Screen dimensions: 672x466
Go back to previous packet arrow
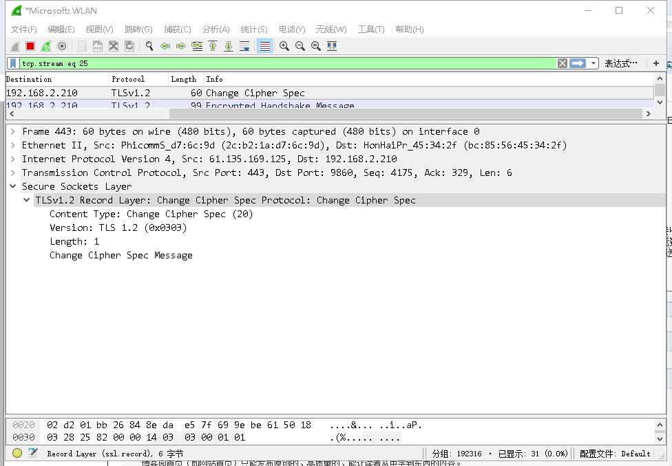pyautogui.click(x=165, y=46)
